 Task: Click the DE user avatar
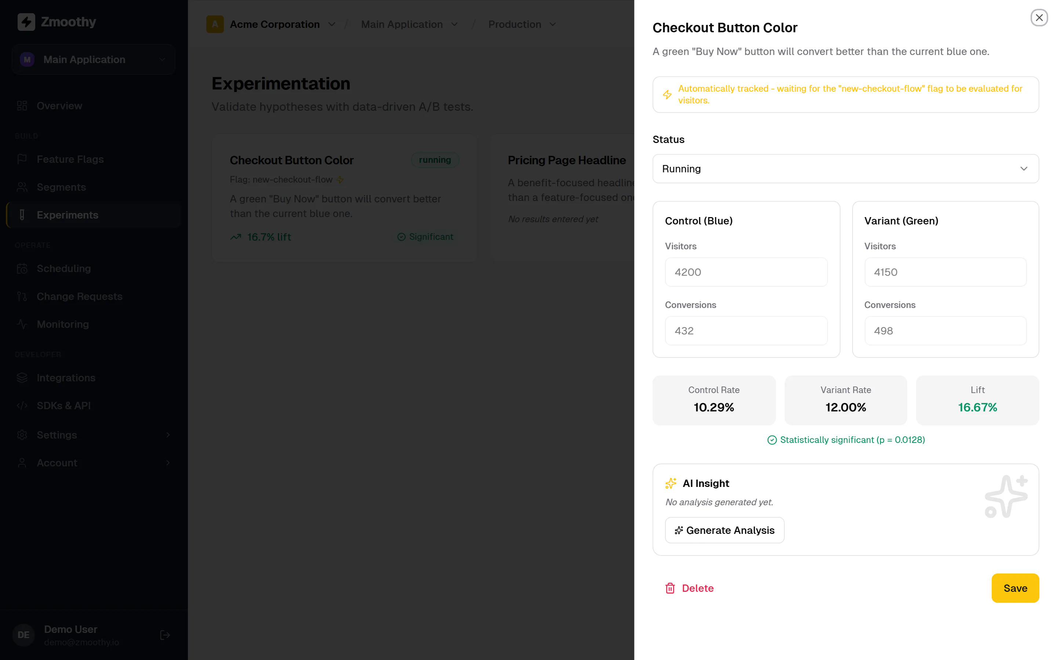(x=23, y=635)
